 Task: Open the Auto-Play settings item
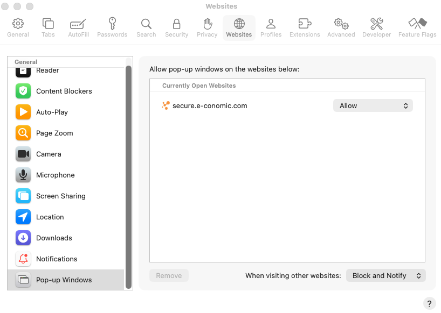point(52,112)
